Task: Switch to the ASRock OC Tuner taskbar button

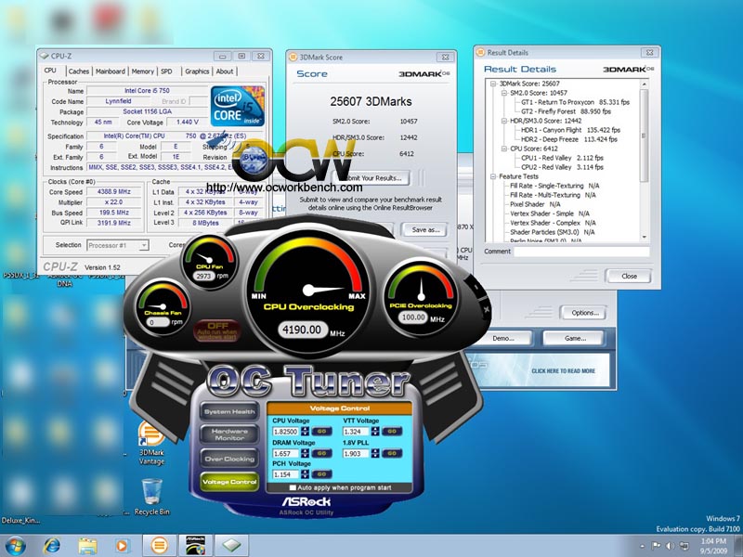Action: [x=195, y=546]
